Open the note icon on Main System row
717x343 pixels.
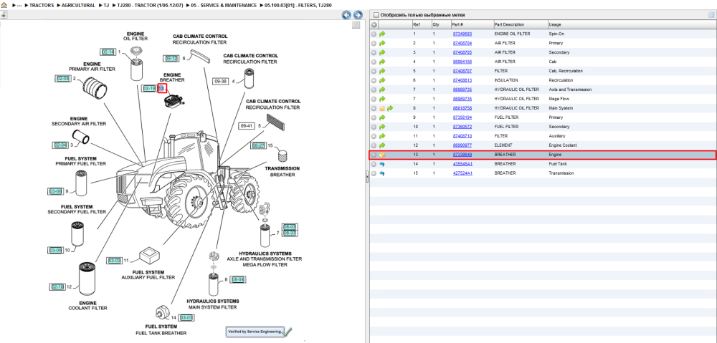382,108
